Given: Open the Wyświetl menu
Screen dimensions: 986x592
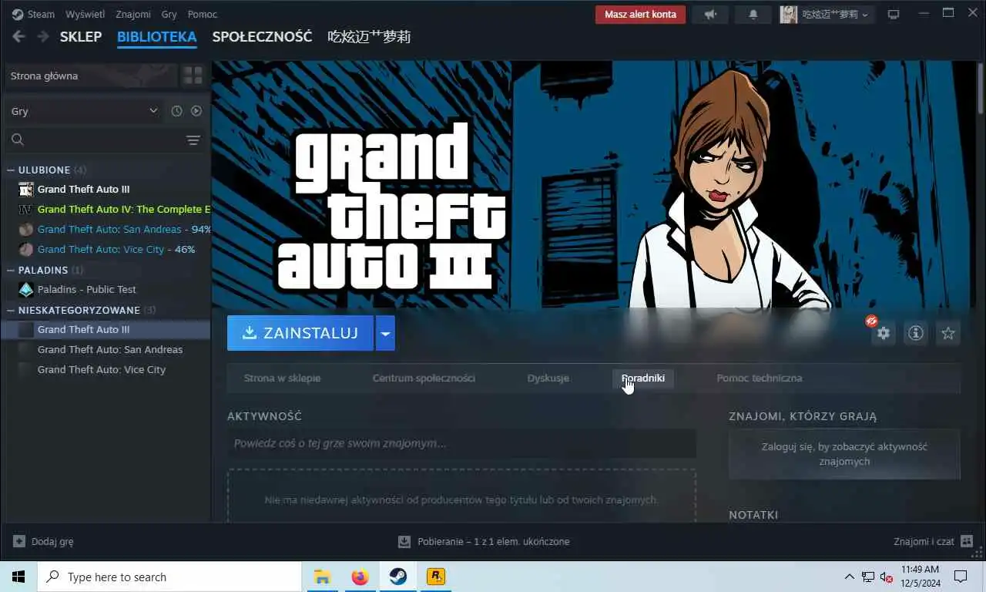Looking at the screenshot, I should point(86,14).
